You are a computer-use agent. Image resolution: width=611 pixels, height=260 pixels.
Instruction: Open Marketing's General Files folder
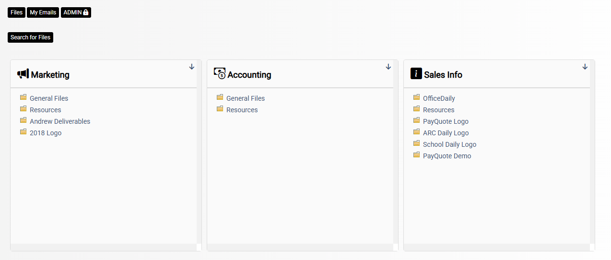49,98
